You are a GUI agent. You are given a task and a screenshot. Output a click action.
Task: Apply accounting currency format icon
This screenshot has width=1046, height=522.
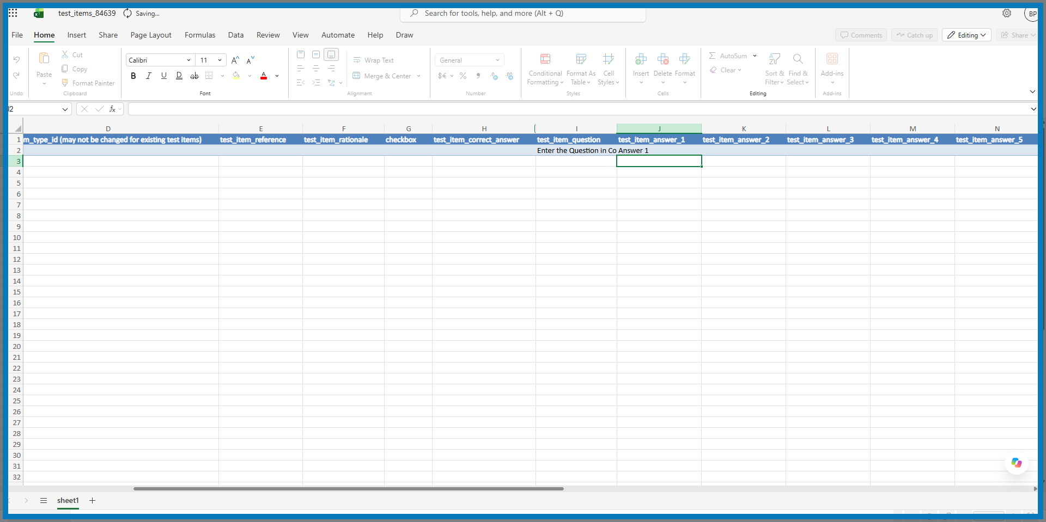click(442, 76)
